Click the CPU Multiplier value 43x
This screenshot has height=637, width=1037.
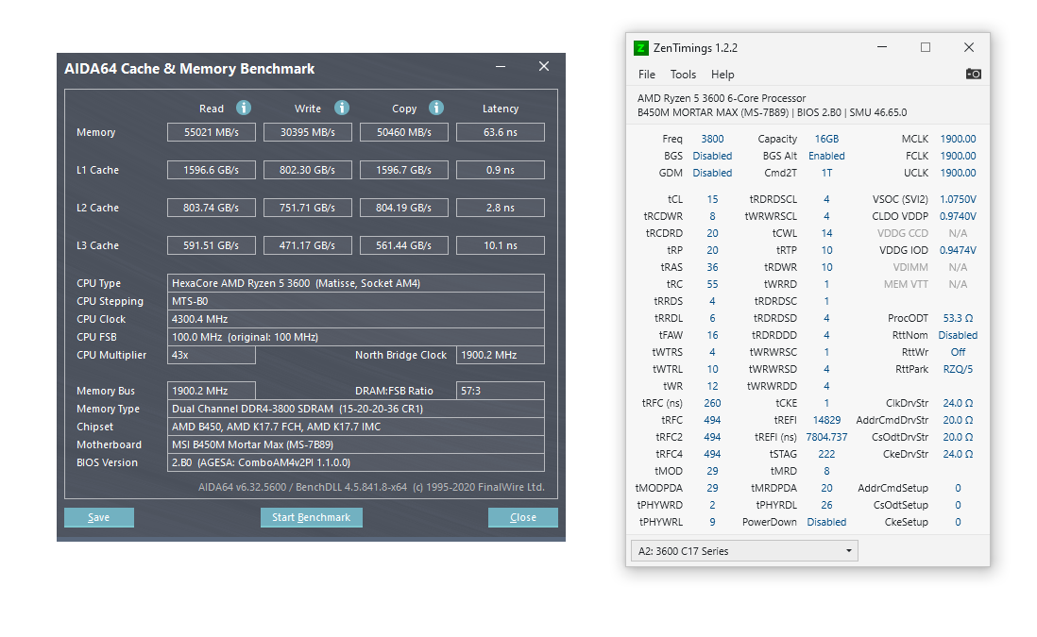point(212,355)
